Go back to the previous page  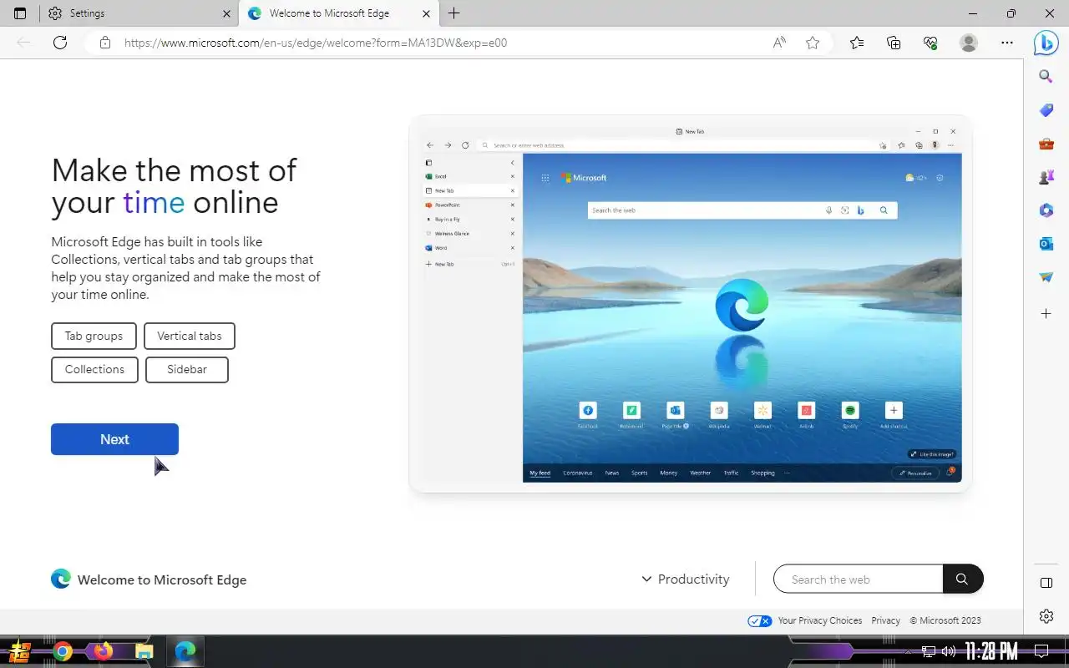pyautogui.click(x=24, y=43)
